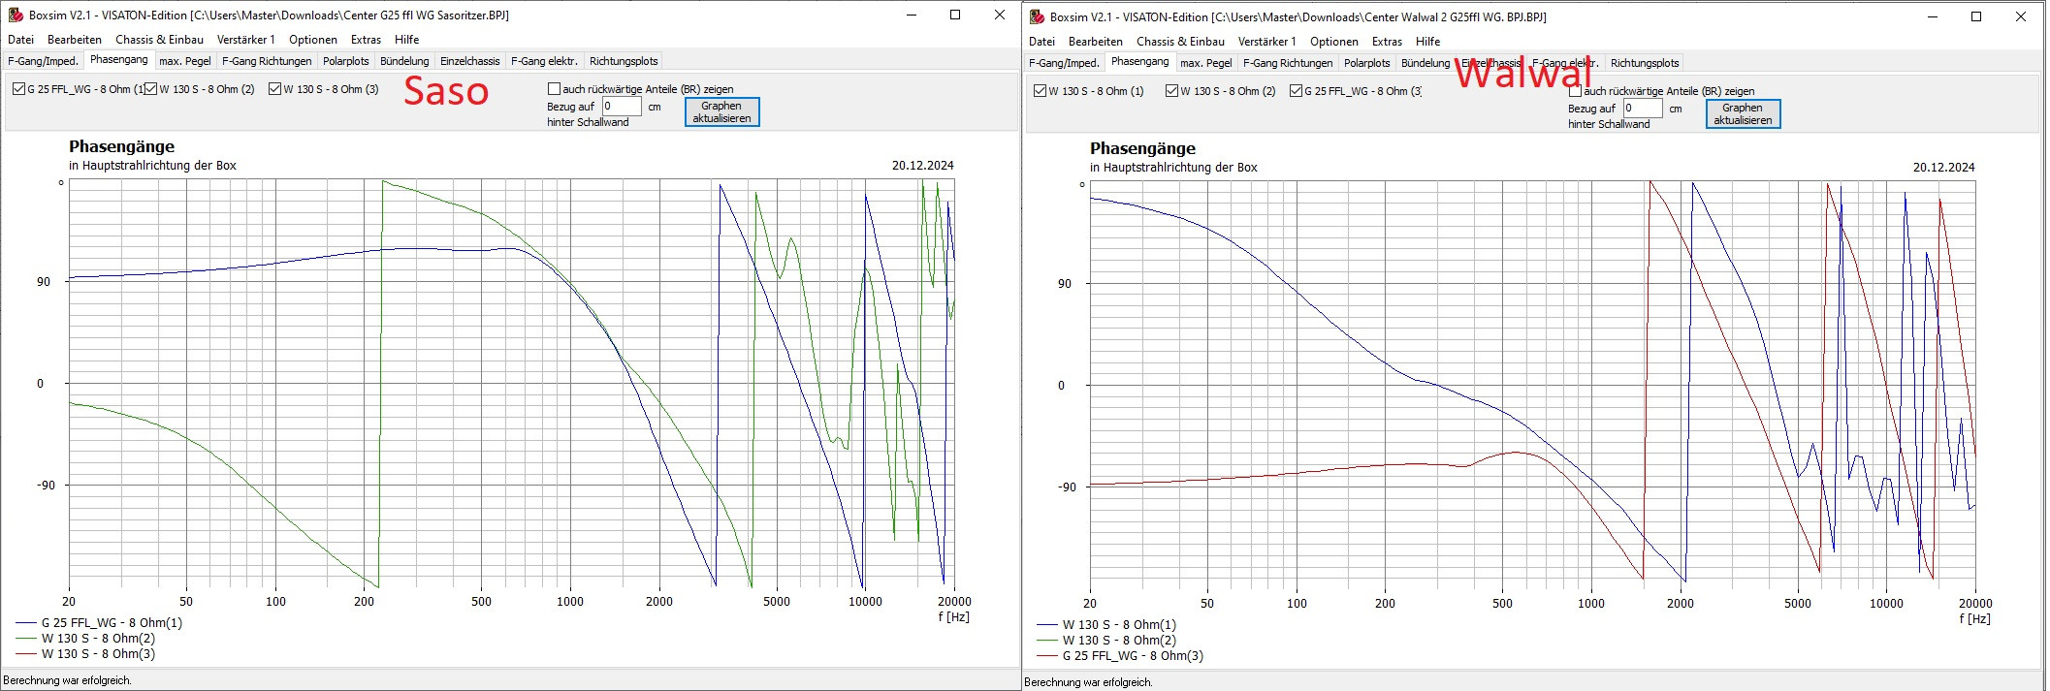Screen dimensions: 2050x691
Task: Click Bezug auf cm field in left window
Action: 622,107
